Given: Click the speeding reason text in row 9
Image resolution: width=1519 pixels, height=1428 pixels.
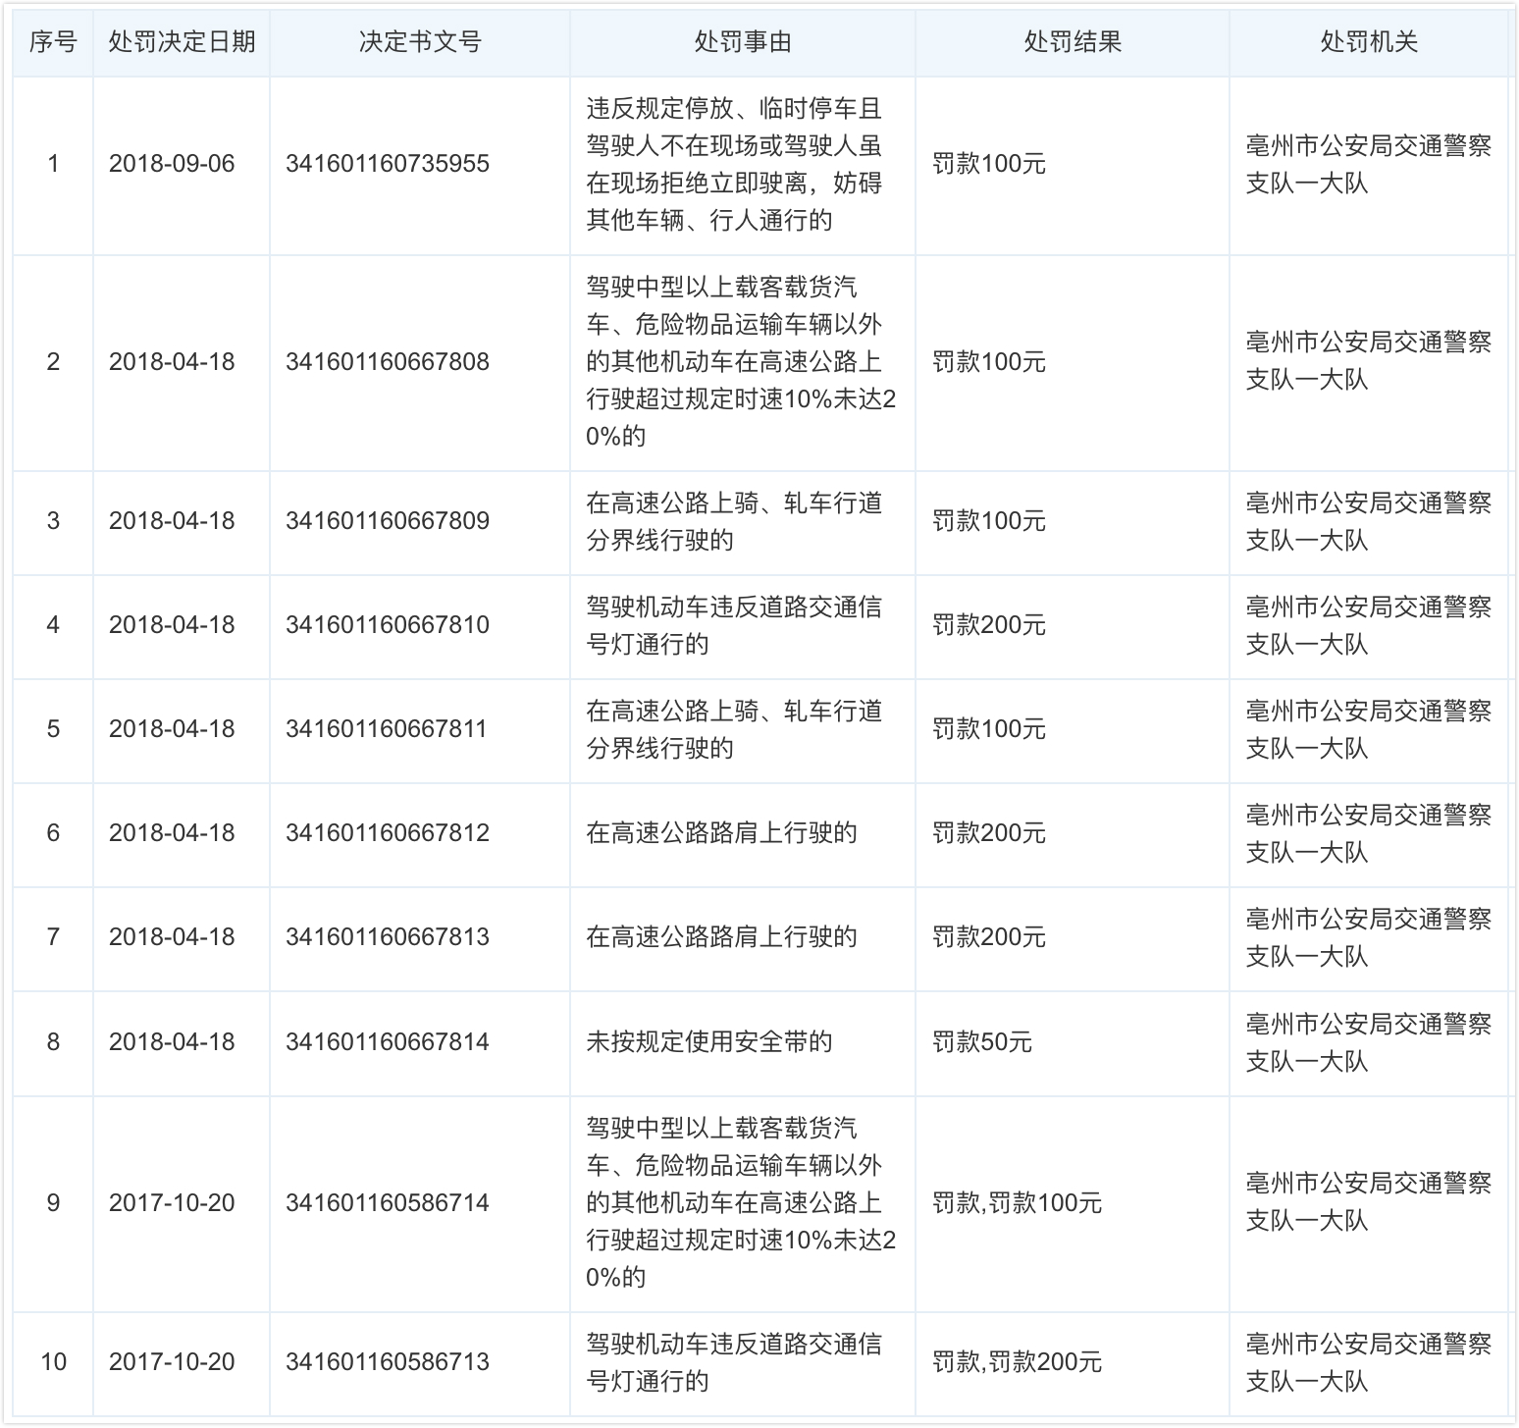Looking at the screenshot, I should [x=741, y=1203].
